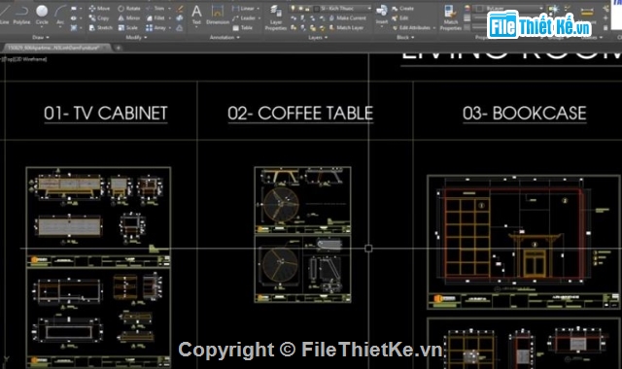Open the ByLayer color dropdown
The image size is (622, 369).
point(541,8)
